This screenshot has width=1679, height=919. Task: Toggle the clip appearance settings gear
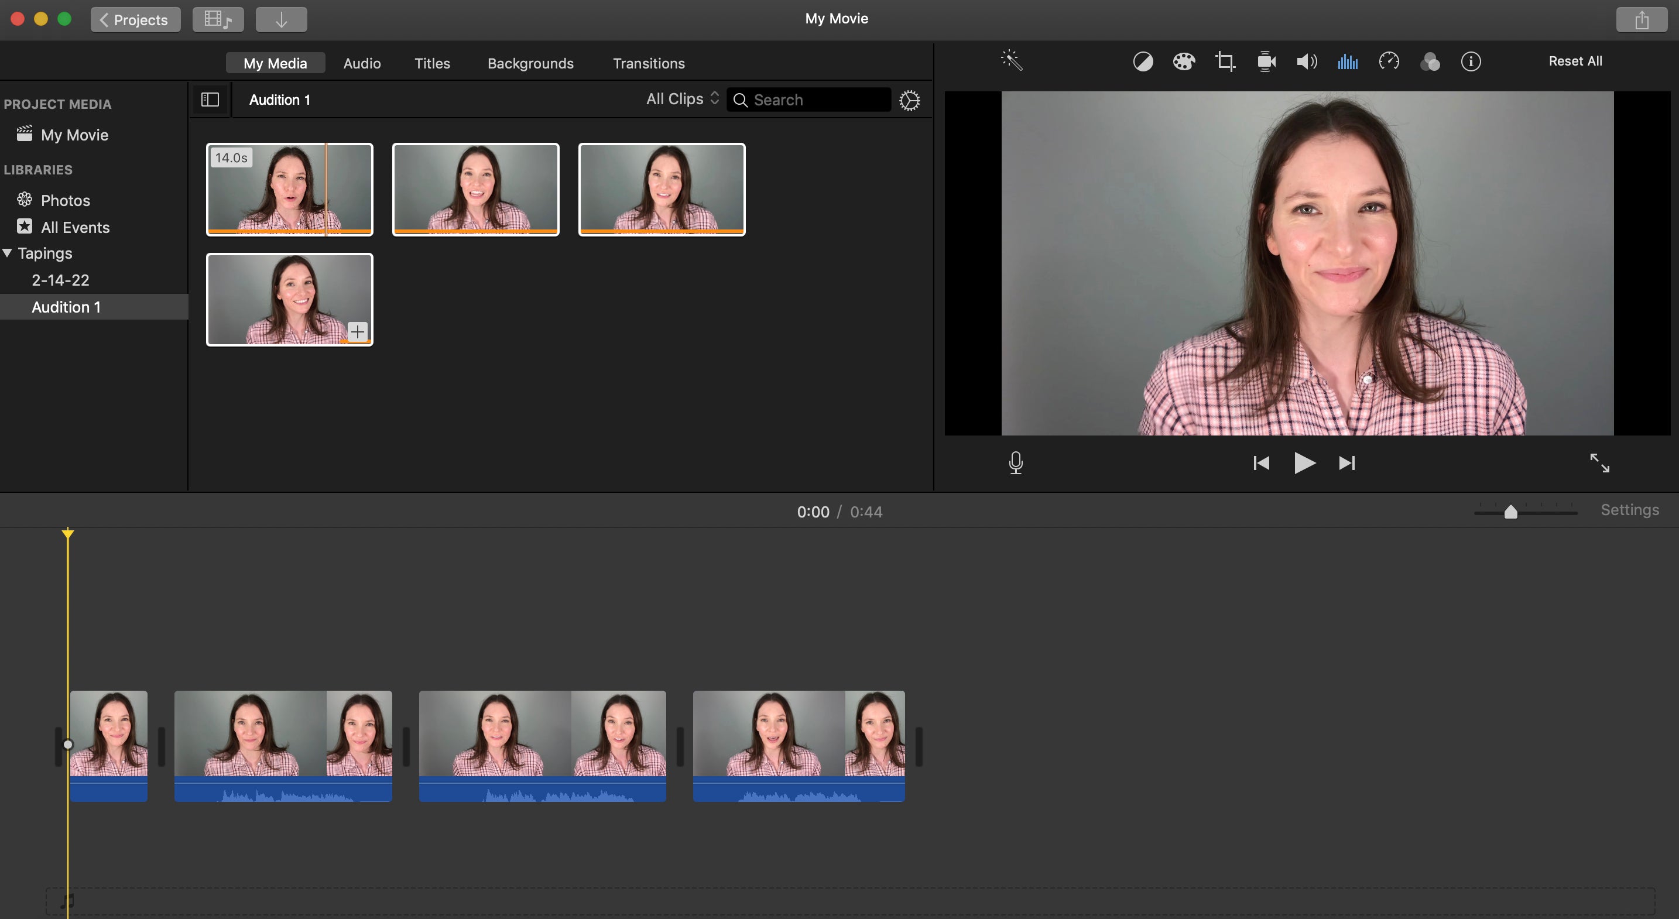click(910, 101)
